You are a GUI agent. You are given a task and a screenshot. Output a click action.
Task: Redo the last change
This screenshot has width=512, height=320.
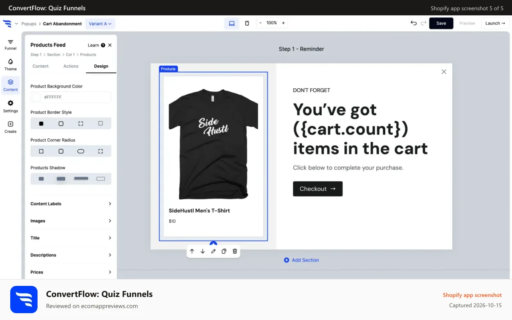(x=423, y=23)
